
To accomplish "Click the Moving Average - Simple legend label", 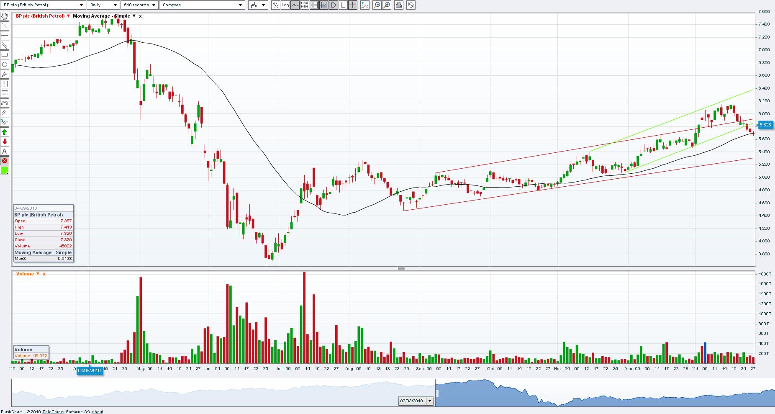I will 101,16.
